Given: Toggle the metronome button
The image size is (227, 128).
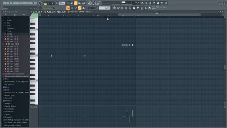Looking at the screenshot, I should [x=68, y=3].
